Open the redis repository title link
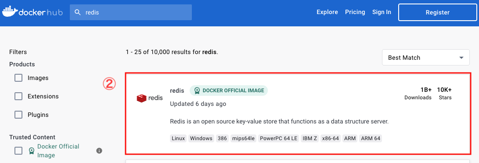479x163 pixels. (x=177, y=91)
